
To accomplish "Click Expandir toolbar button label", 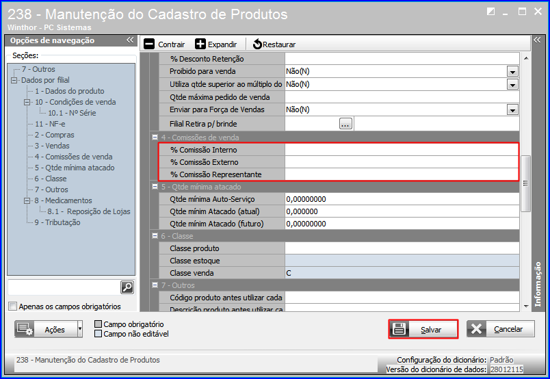I will pyautogui.click(x=222, y=44).
